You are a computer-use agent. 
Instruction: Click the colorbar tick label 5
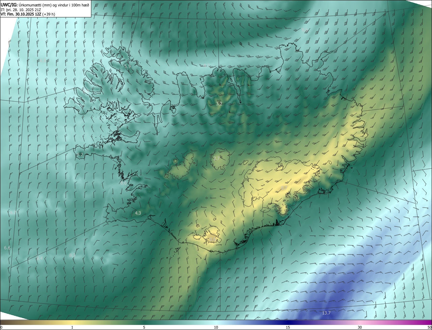144,328
